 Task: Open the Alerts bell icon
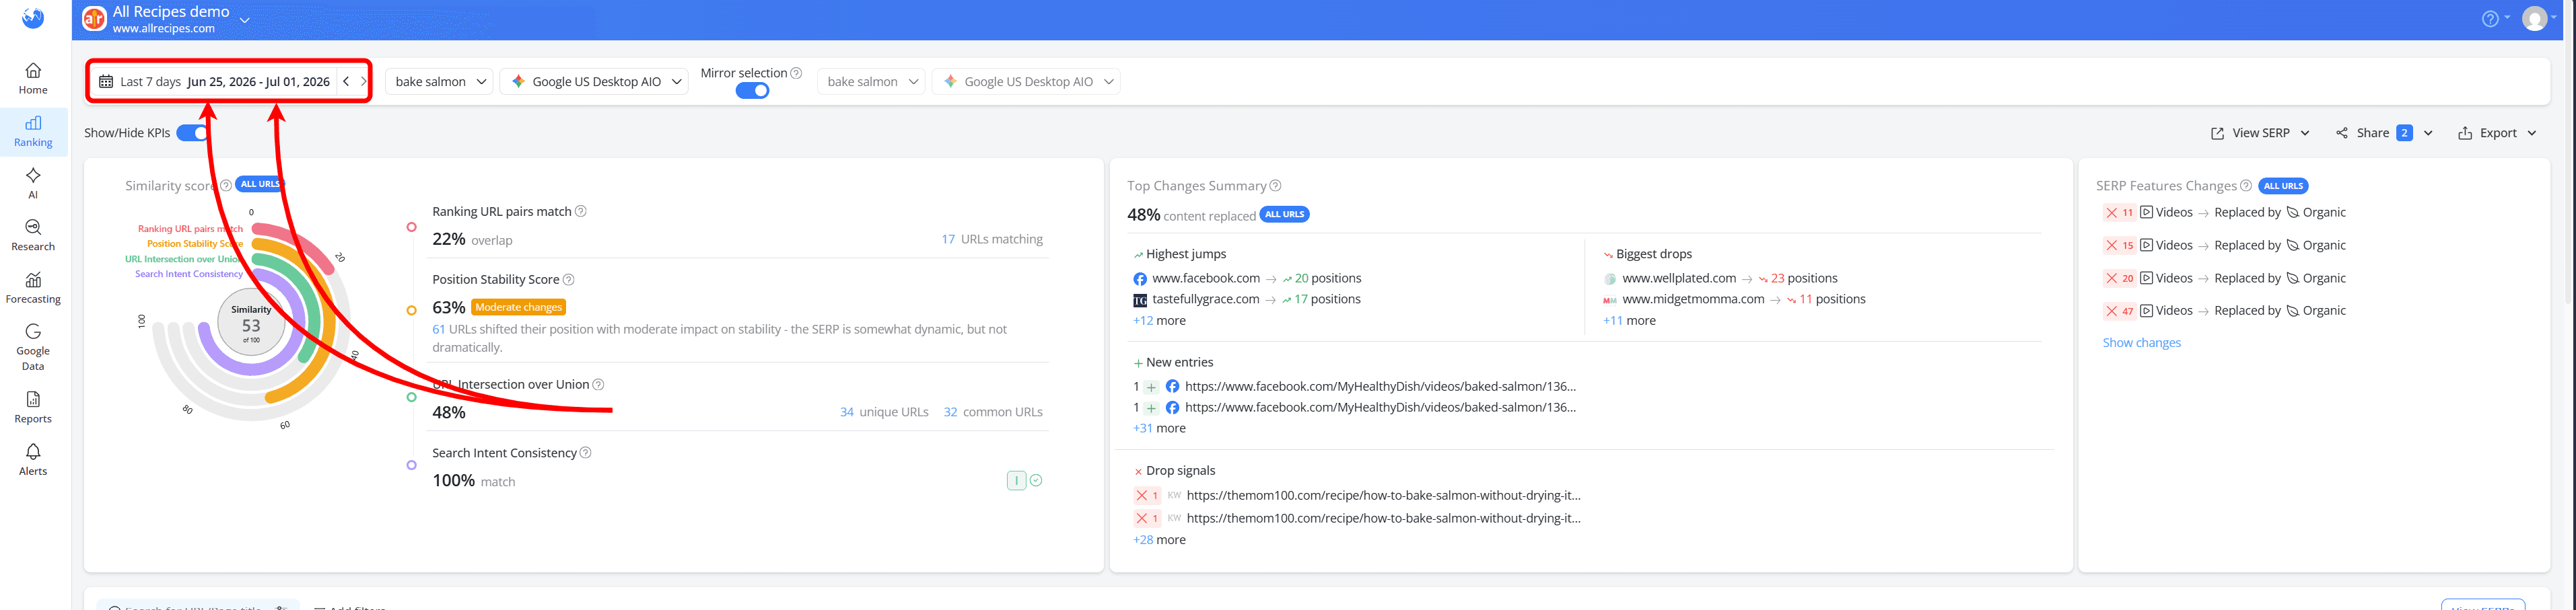pos(33,459)
